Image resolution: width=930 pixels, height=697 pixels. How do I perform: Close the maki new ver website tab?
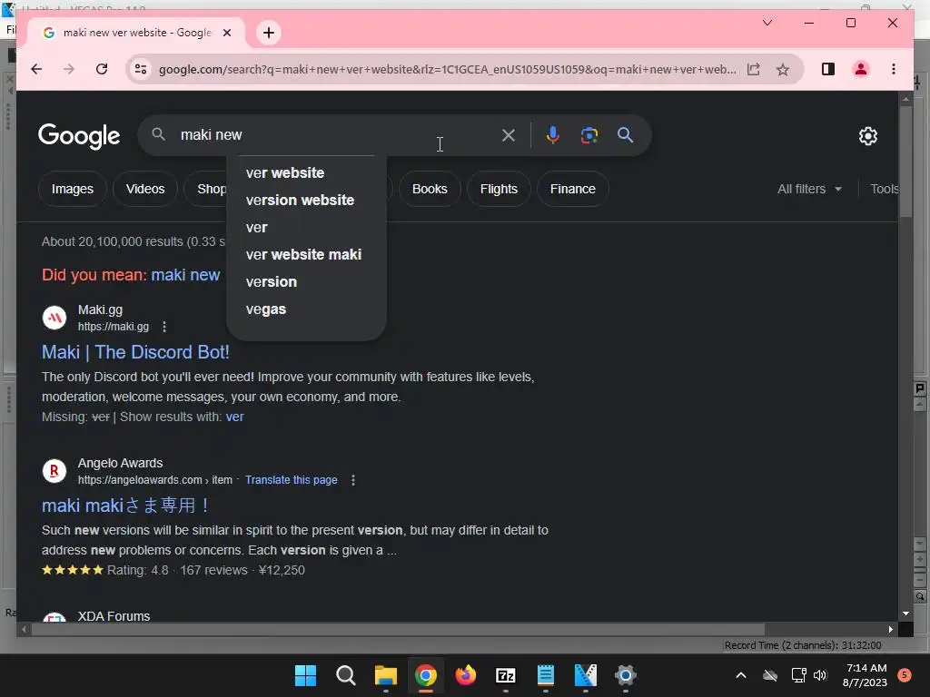pyautogui.click(x=226, y=33)
